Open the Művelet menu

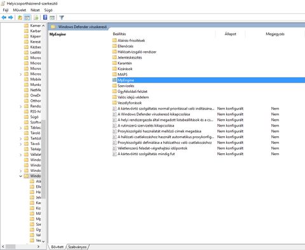pyautogui.click(x=20, y=10)
